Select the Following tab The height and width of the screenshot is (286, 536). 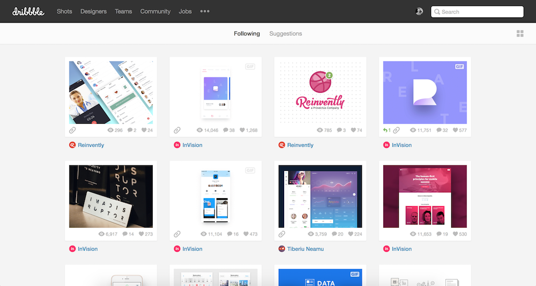coord(247,34)
